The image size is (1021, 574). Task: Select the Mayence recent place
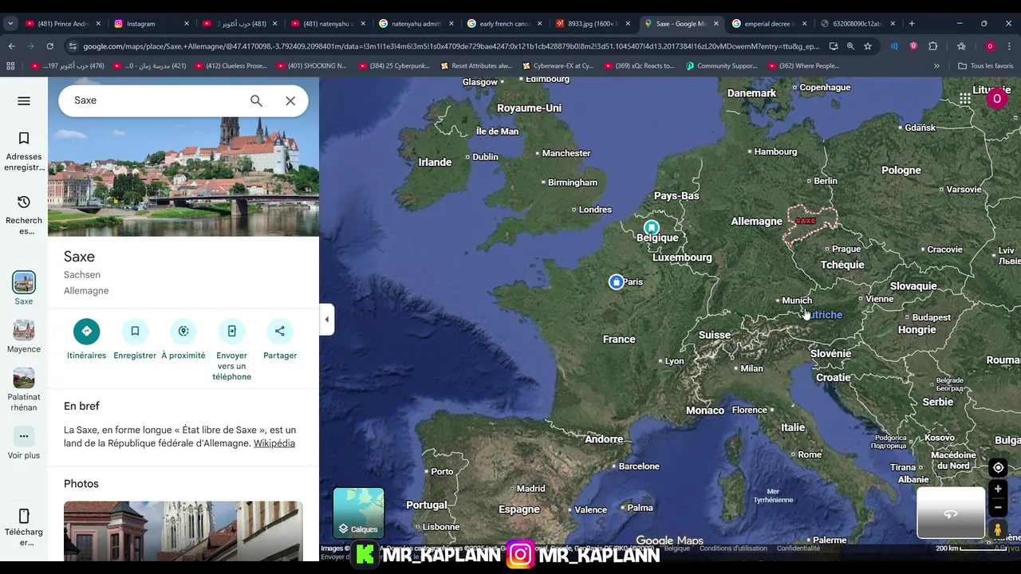click(24, 330)
